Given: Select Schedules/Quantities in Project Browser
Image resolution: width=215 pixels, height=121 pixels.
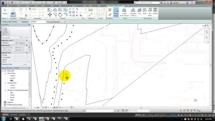Looking at the screenshot, I should [x=14, y=105].
